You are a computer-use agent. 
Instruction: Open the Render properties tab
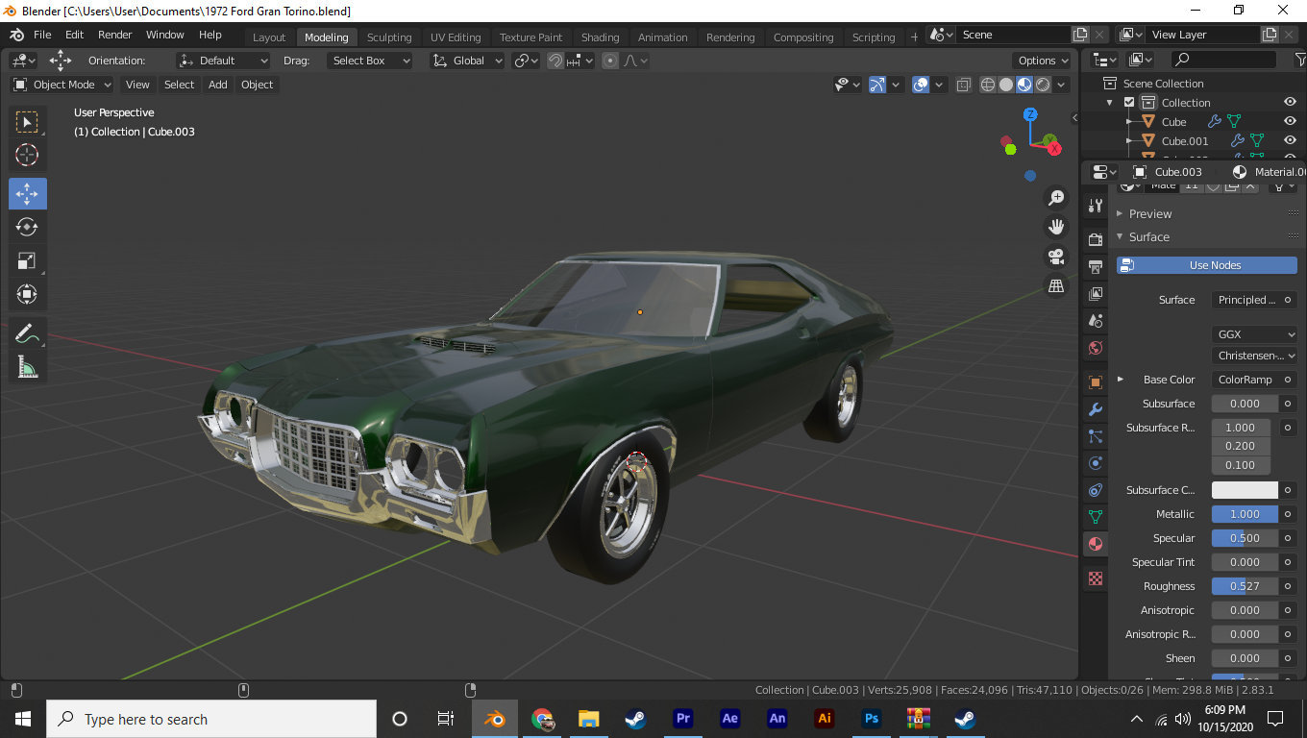click(x=1095, y=239)
